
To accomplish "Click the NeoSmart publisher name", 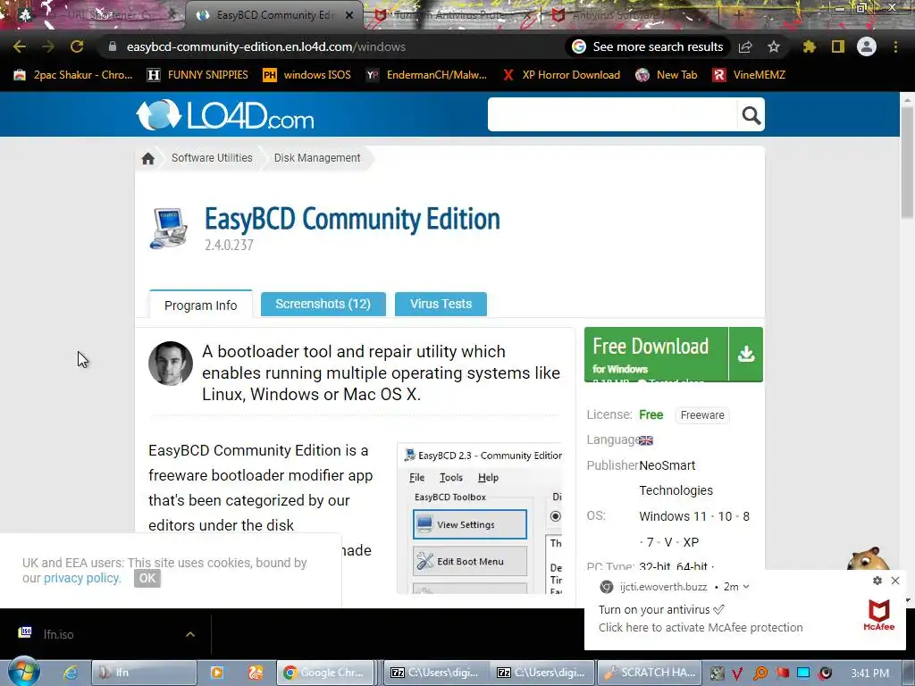I will [x=676, y=478].
